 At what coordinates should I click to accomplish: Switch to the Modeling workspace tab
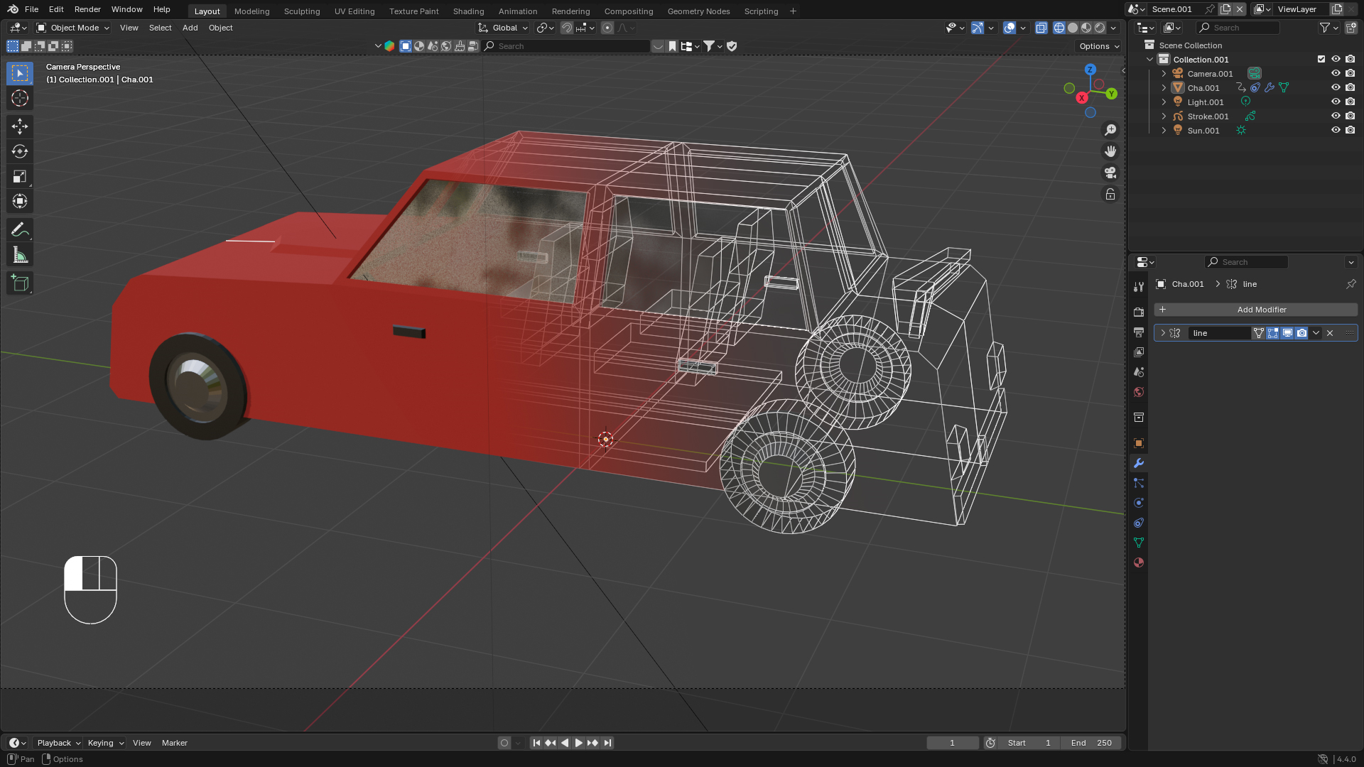(x=251, y=11)
